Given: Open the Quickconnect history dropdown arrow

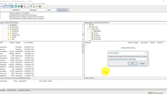Looking at the screenshot, I should click(x=68, y=10).
